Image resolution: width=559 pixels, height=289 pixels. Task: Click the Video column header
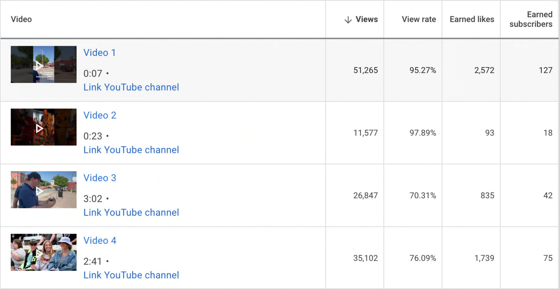21,20
